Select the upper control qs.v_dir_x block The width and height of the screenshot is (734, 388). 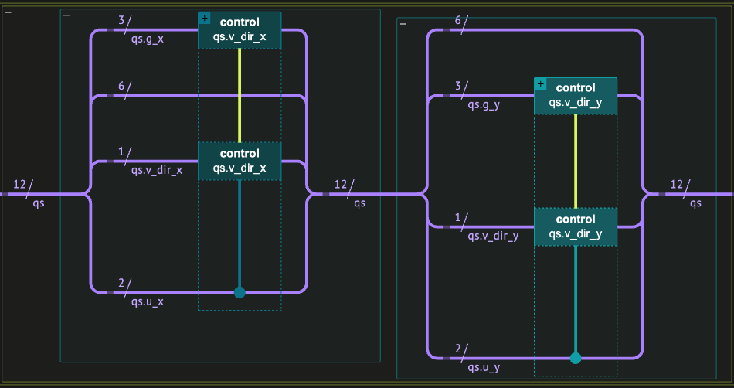[x=240, y=30]
